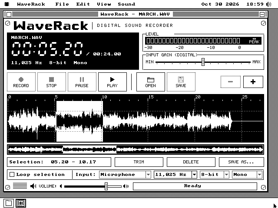
Task: Click the SAVE AS... button
Action: pyautogui.click(x=242, y=162)
